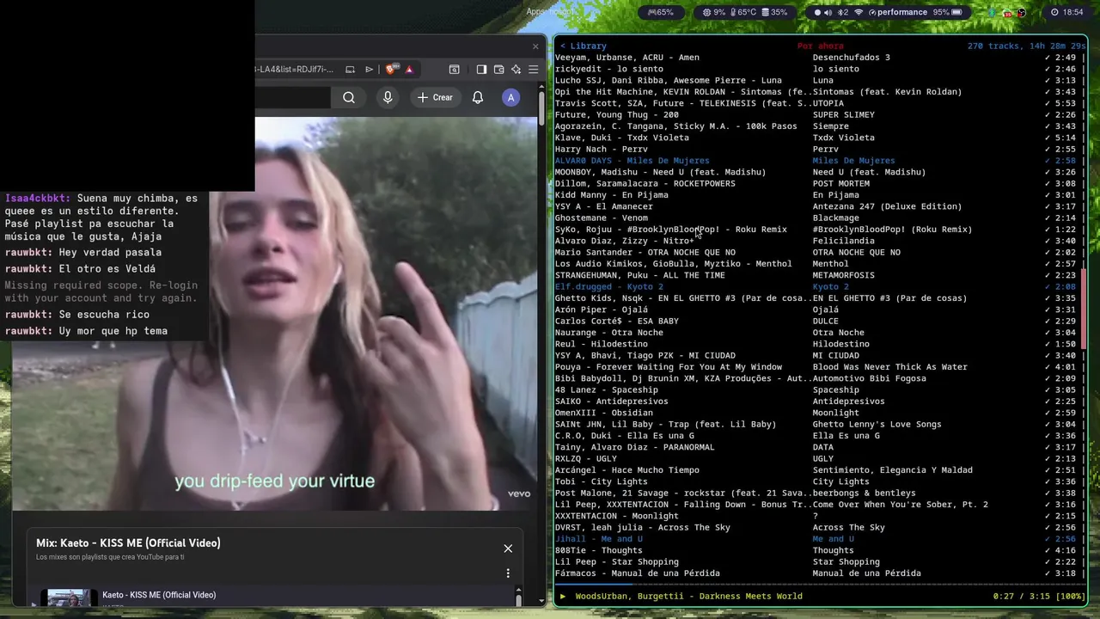Click gamepad 65% battery indicator in top bar
This screenshot has width=1100, height=619.
coord(660,12)
